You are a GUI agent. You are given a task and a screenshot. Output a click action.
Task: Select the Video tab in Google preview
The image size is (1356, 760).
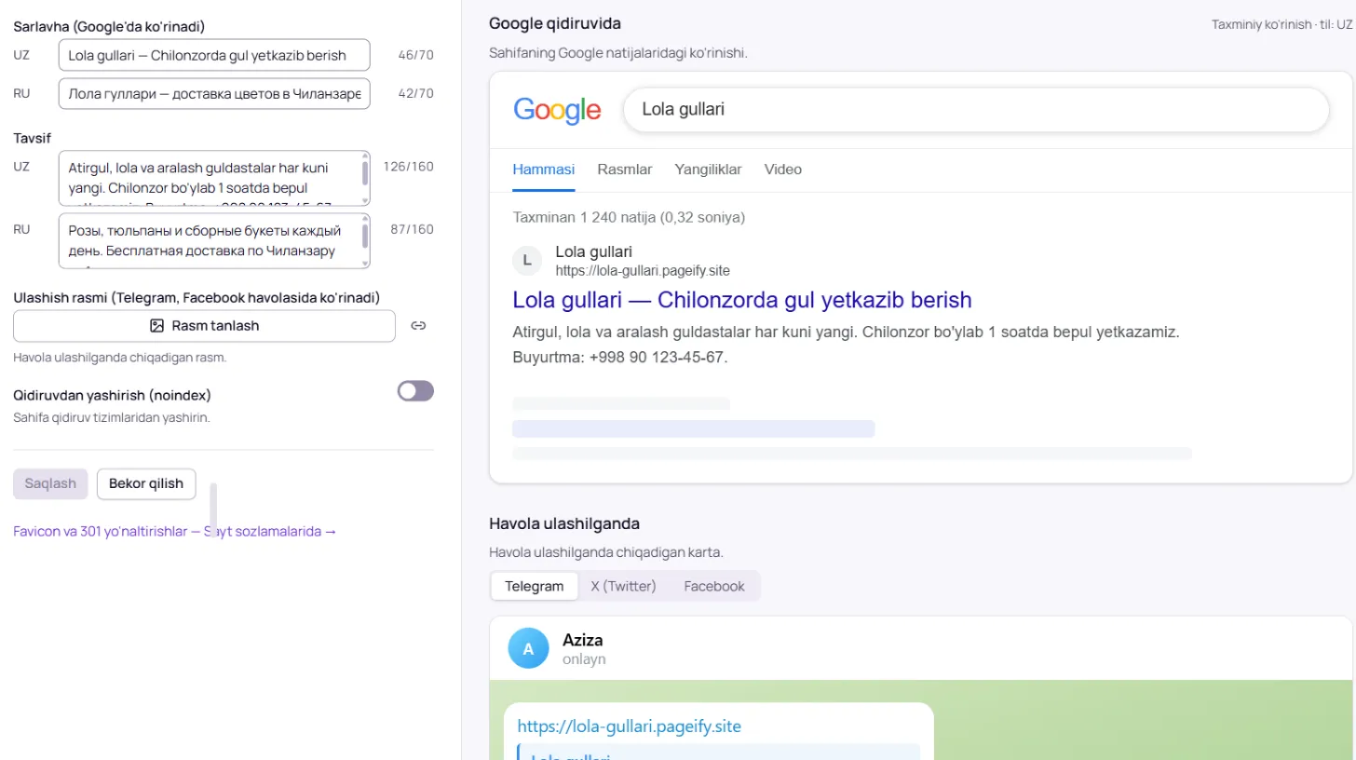tap(783, 170)
